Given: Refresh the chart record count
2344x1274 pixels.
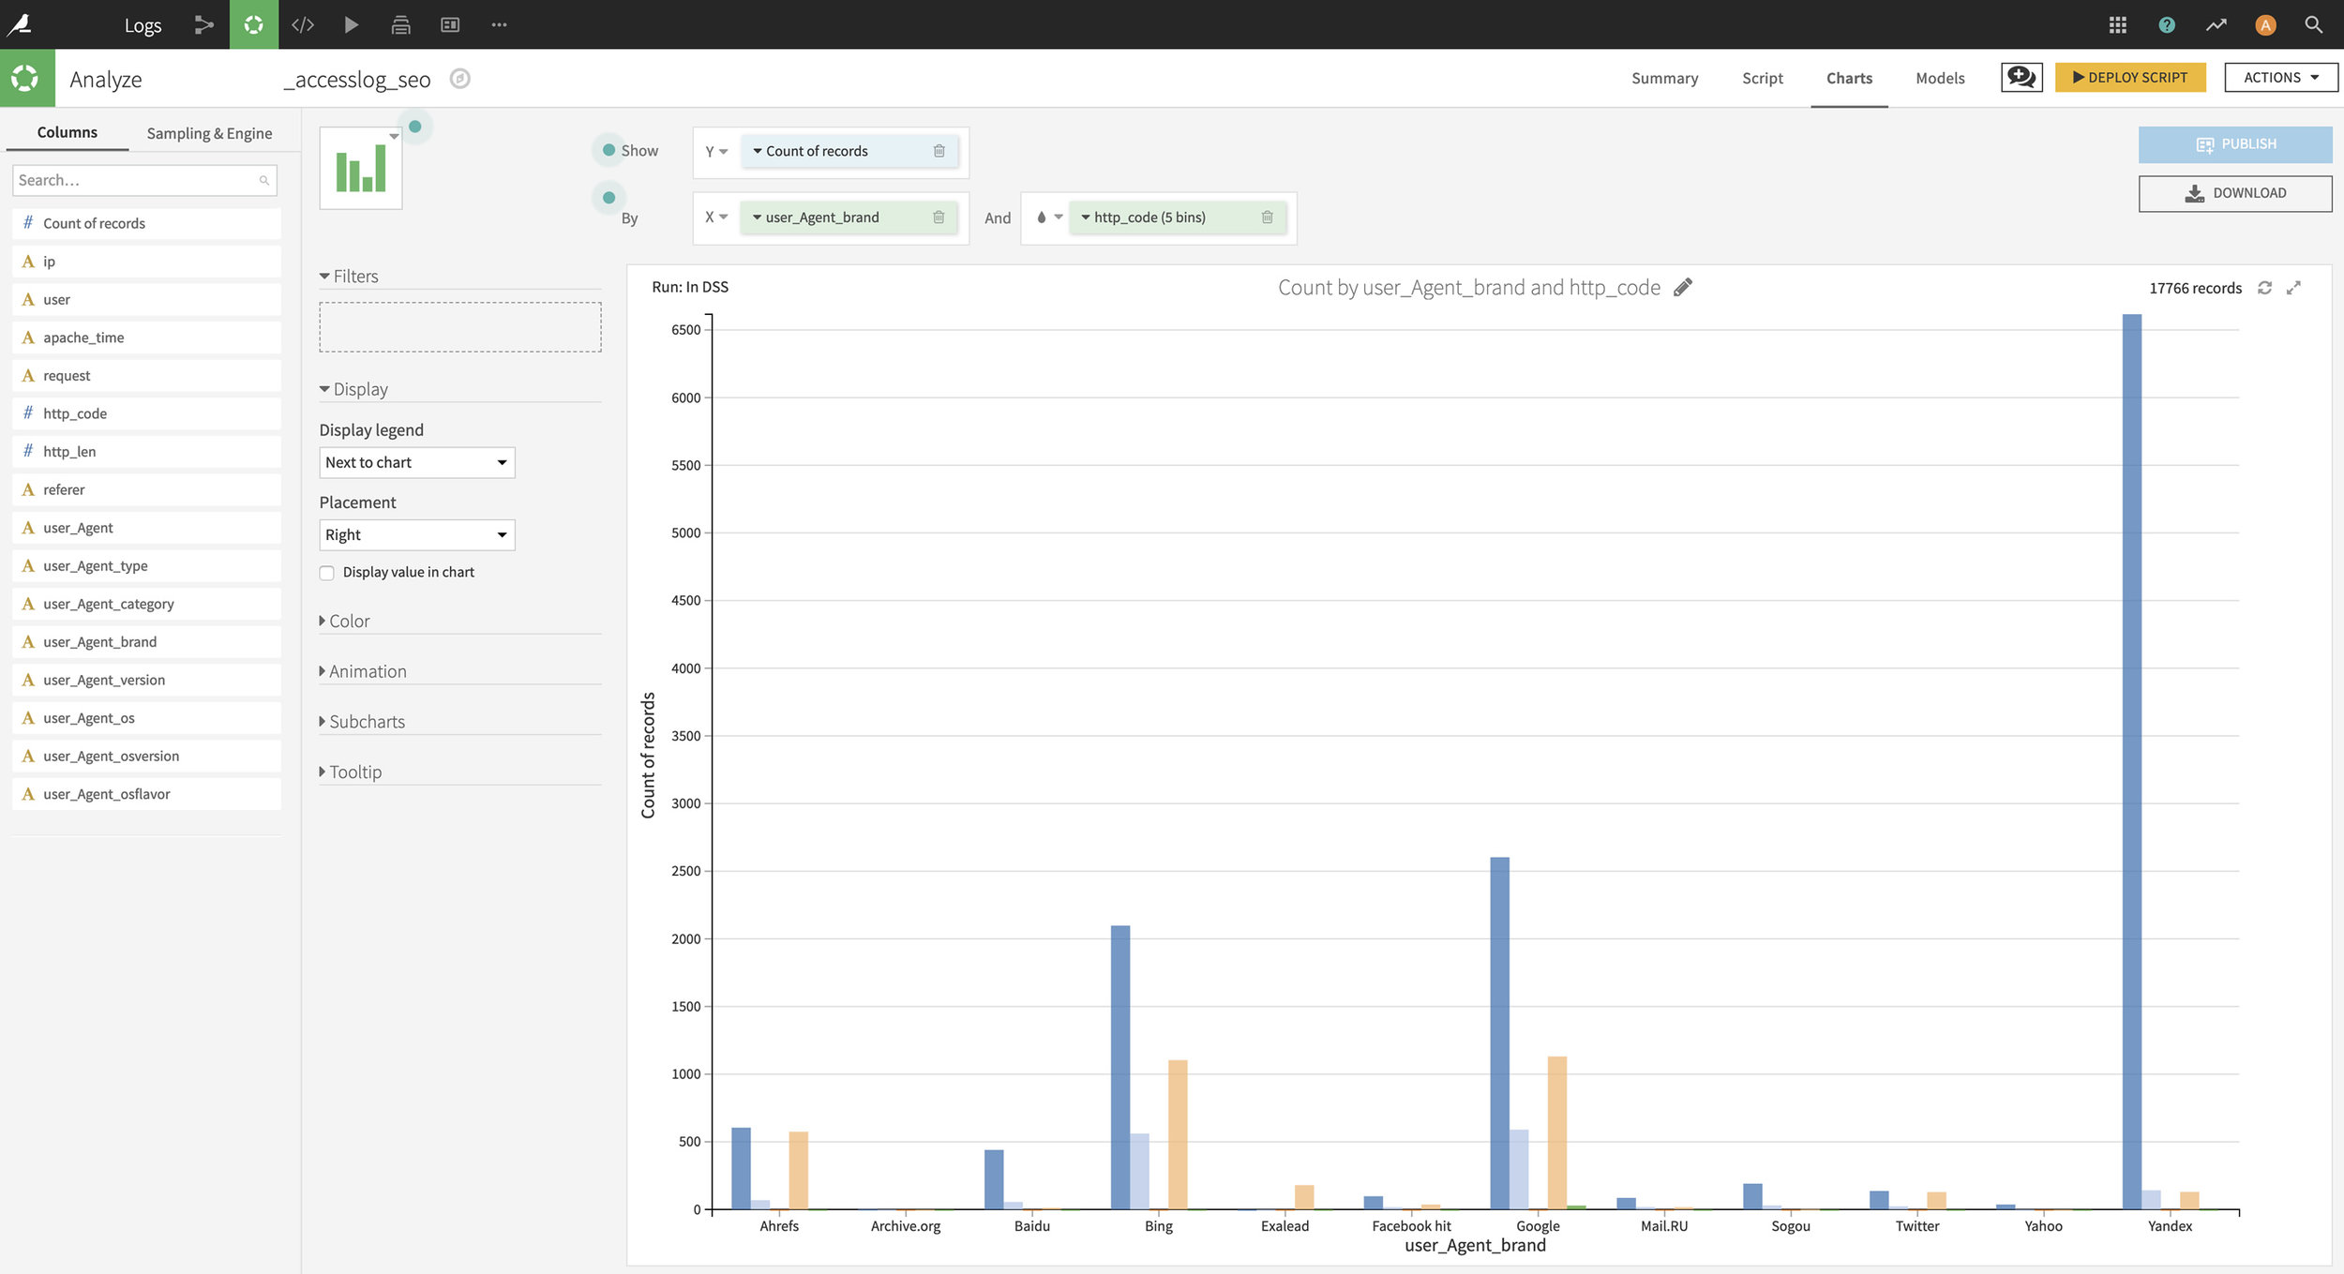Looking at the screenshot, I should (x=2264, y=288).
